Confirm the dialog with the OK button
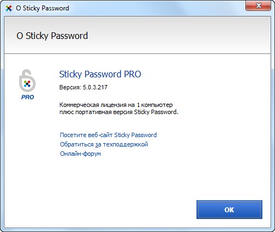The image size is (275, 232). point(229,210)
